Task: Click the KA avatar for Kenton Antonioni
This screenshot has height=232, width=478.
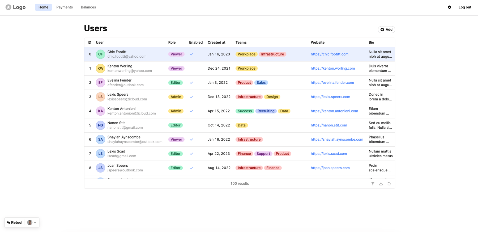Action: tap(100, 111)
